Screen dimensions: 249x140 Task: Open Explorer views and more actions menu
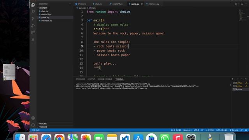pyautogui.click(x=70, y=4)
